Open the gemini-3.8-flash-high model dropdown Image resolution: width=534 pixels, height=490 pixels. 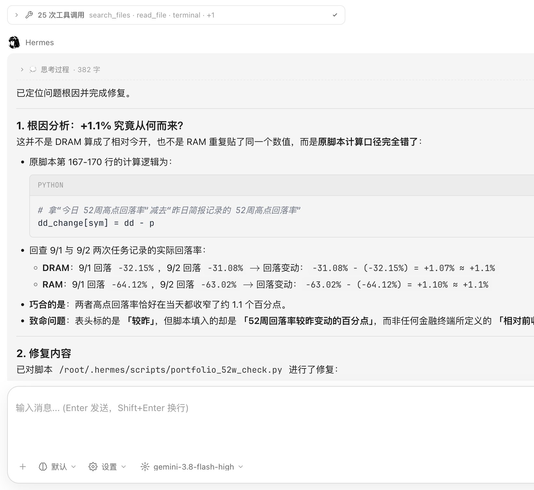[x=192, y=467]
